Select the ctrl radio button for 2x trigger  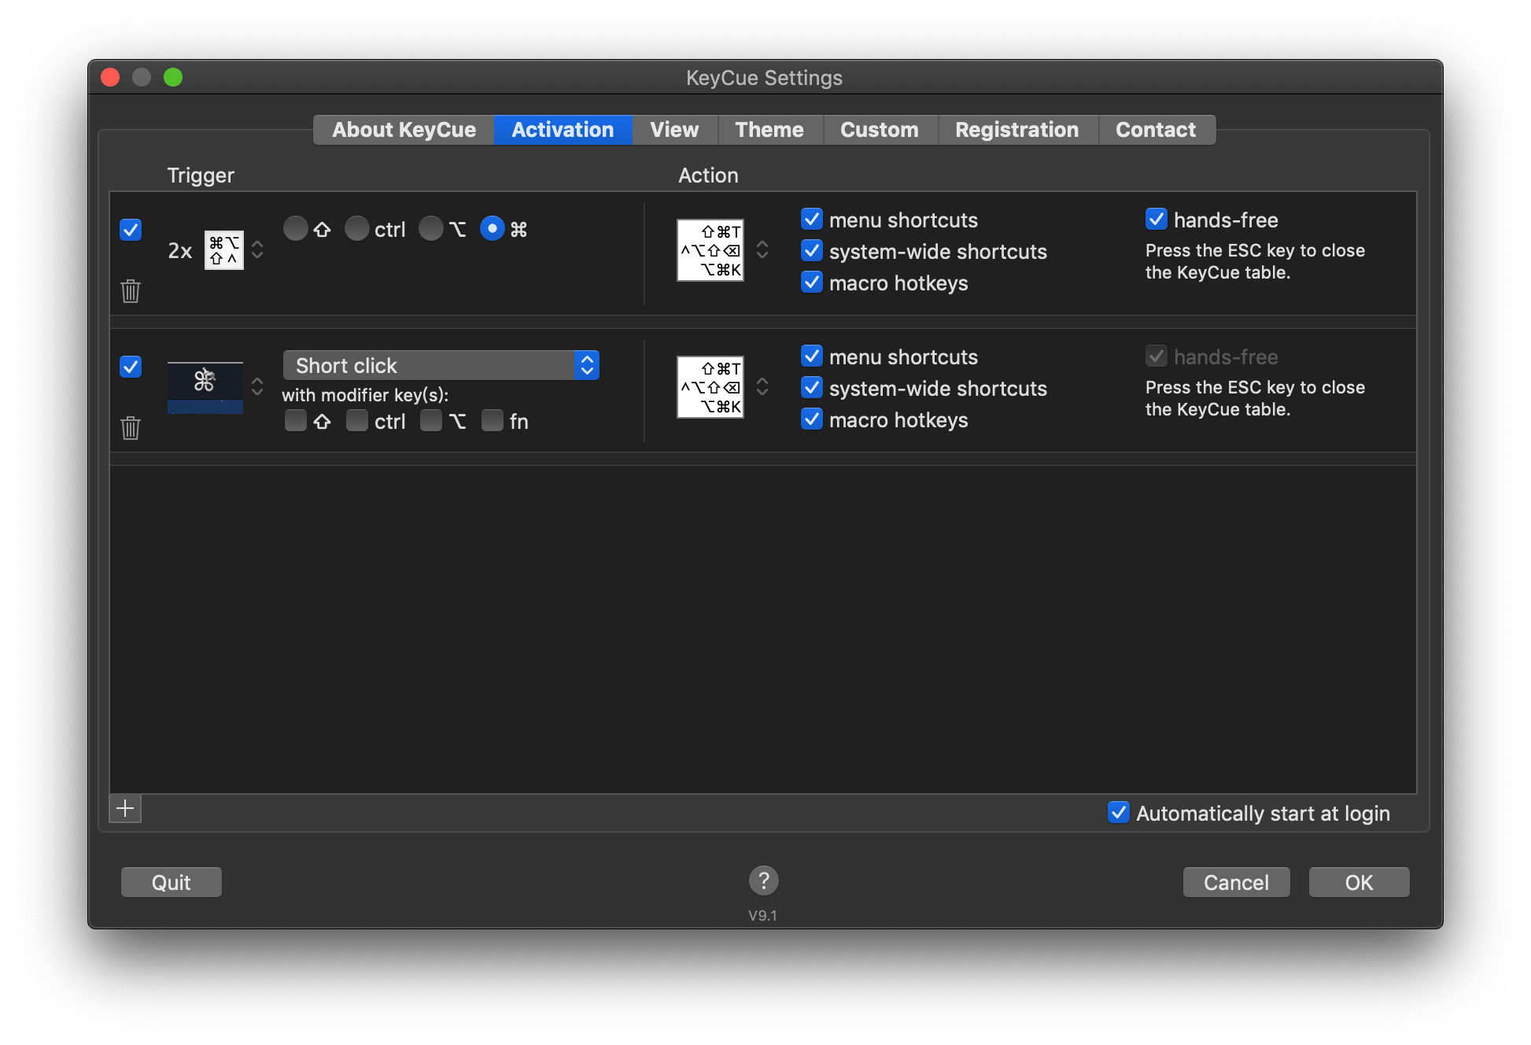357,229
